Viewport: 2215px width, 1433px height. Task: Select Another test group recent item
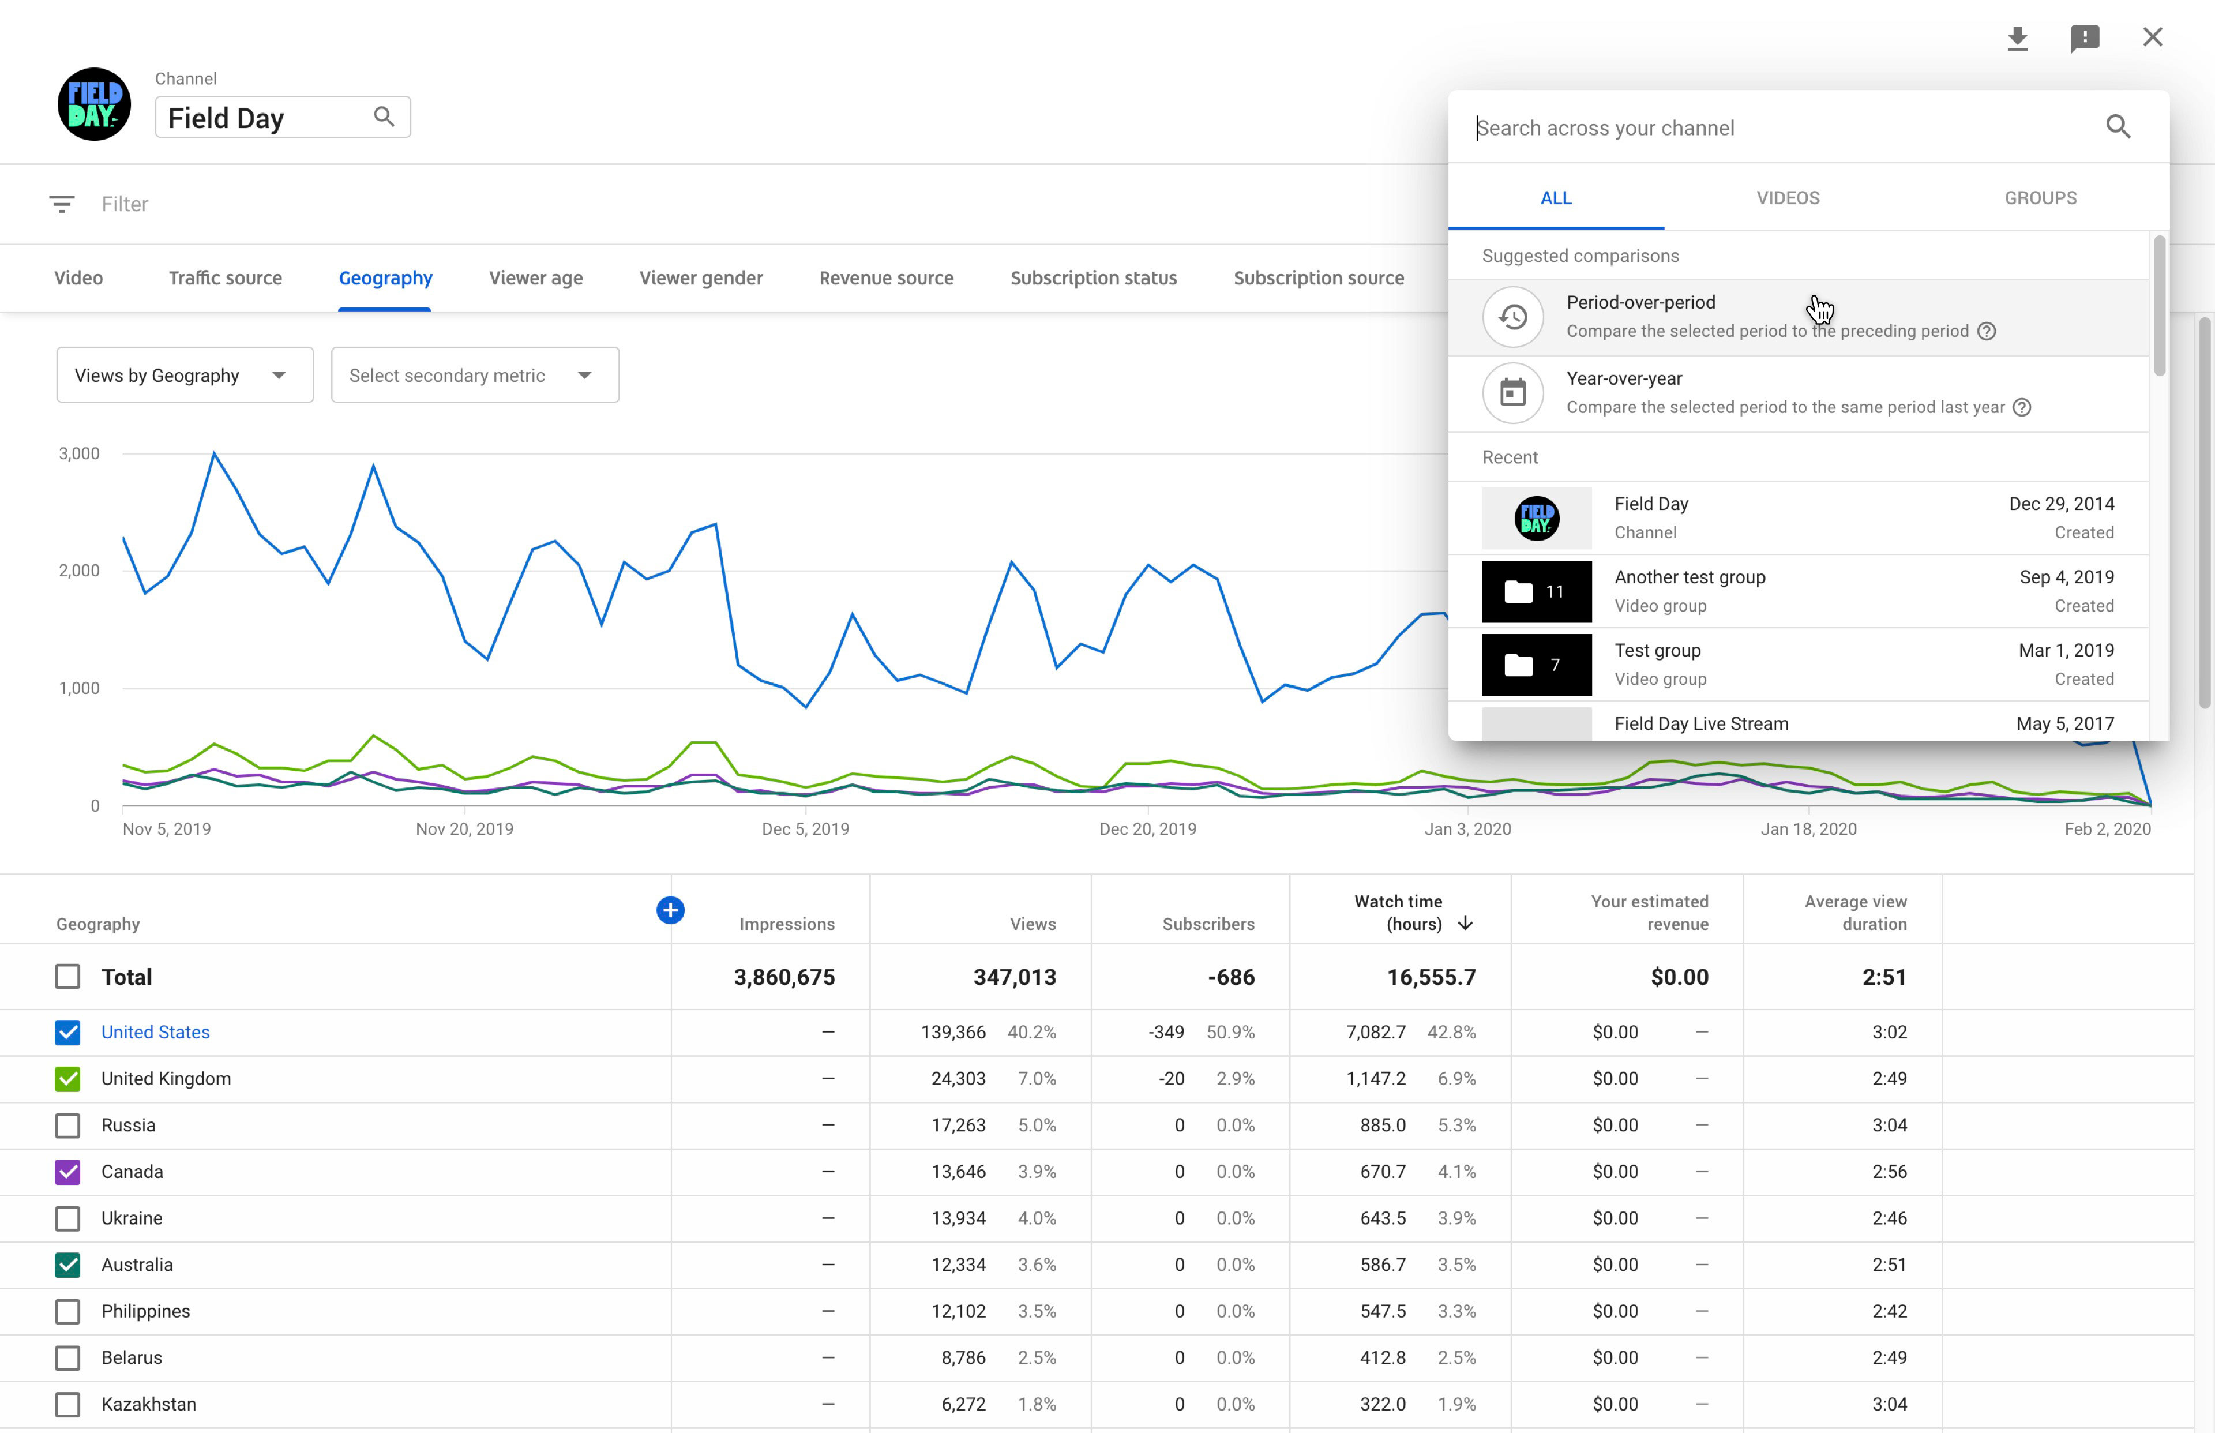(1798, 592)
